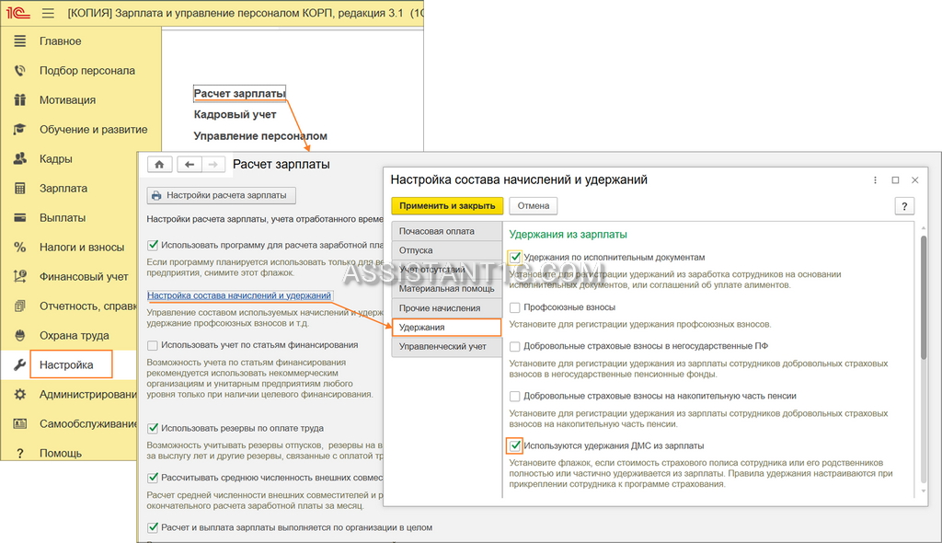Open the Прочие начисления tab
Image resolution: width=942 pixels, height=543 pixels.
click(446, 308)
